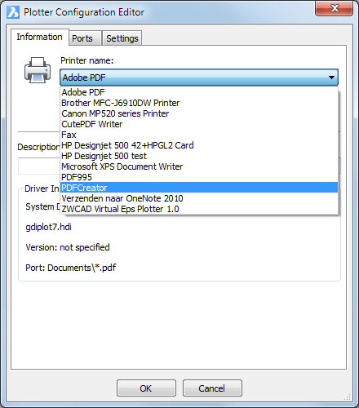Select Adobe PDF from the list
Screen dimensions: 359x408
(x=199, y=92)
